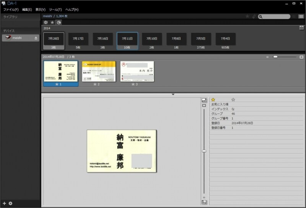This screenshot has height=208, width=306.
Task: Click the icon above the vertical zoom slider
Action: (204, 100)
